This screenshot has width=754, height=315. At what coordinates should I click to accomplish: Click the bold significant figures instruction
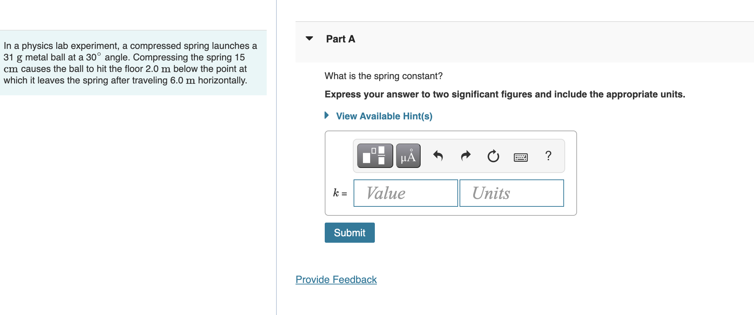pyautogui.click(x=505, y=94)
